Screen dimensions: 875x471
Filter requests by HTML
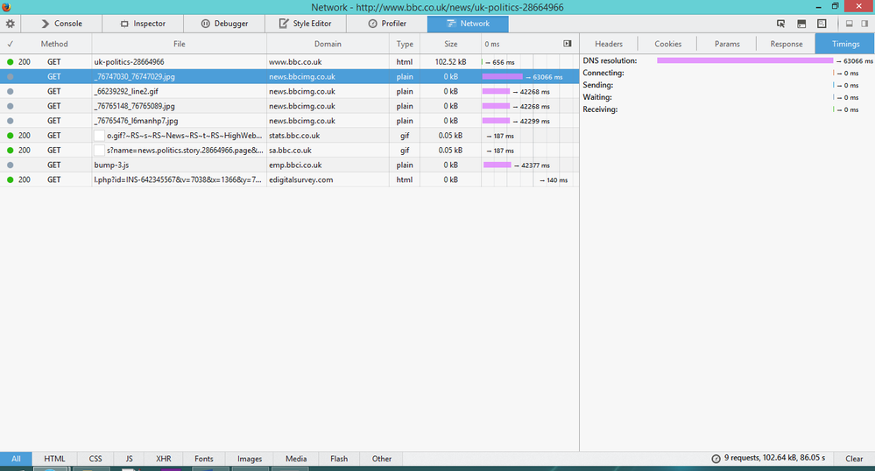click(x=54, y=459)
